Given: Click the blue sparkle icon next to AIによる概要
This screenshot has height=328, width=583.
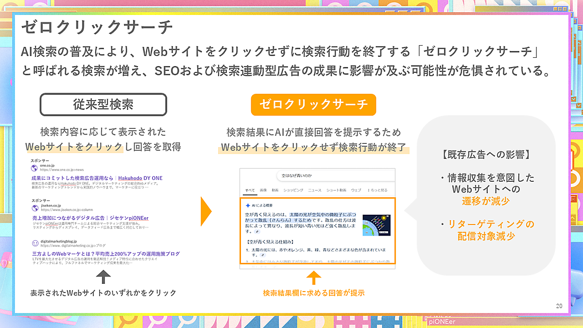Looking at the screenshot, I should click(x=247, y=206).
